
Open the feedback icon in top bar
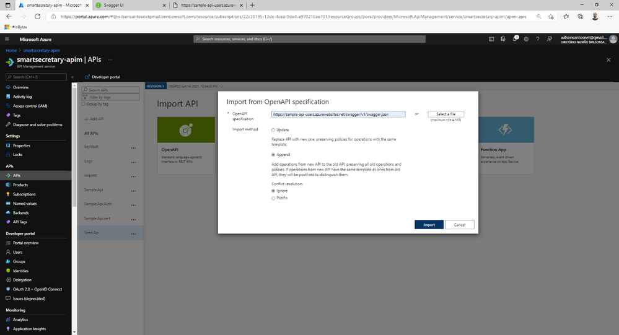pyautogui.click(x=549, y=39)
